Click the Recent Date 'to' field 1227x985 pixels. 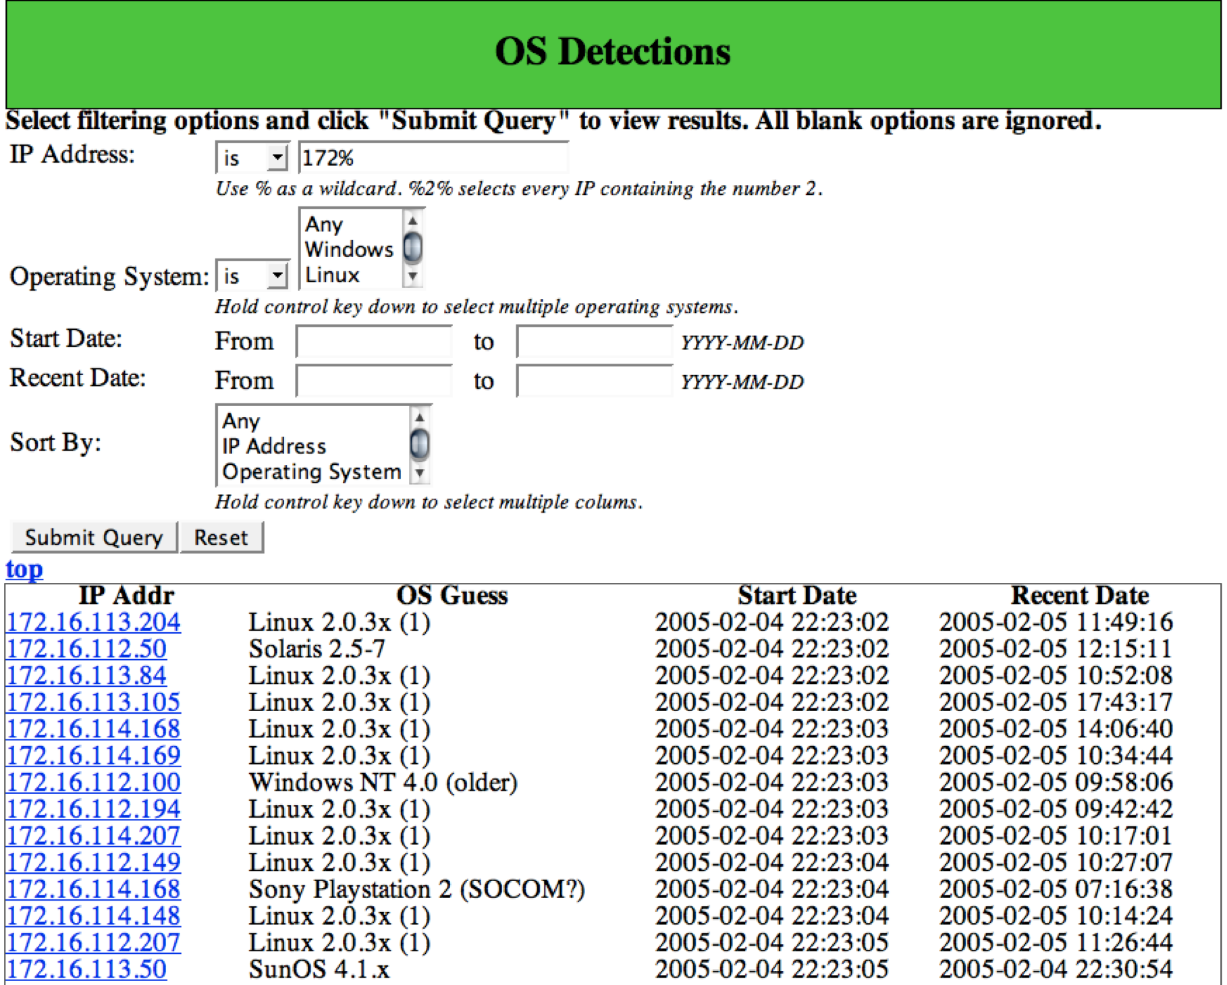point(594,381)
